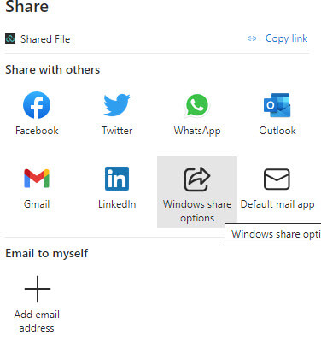Click the Gmail label text
The width and height of the screenshot is (321, 347).
coord(37,204)
